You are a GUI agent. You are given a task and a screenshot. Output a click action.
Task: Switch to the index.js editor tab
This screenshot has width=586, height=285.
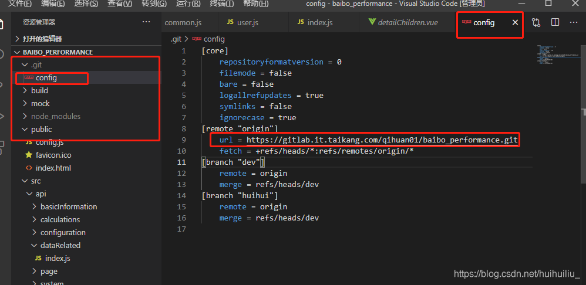[324, 22]
